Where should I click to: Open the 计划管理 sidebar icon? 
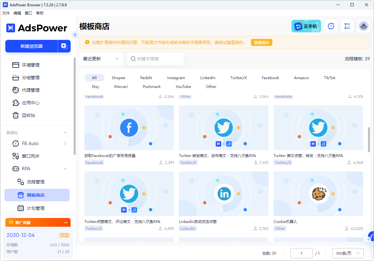coord(21,208)
